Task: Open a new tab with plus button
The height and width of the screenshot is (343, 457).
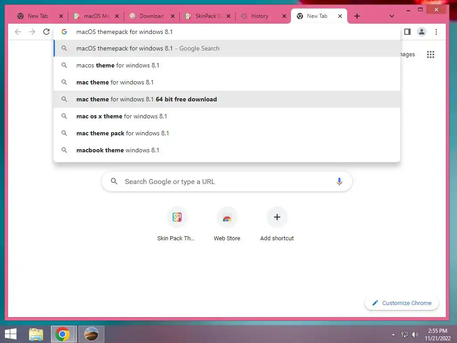Action: click(x=357, y=16)
